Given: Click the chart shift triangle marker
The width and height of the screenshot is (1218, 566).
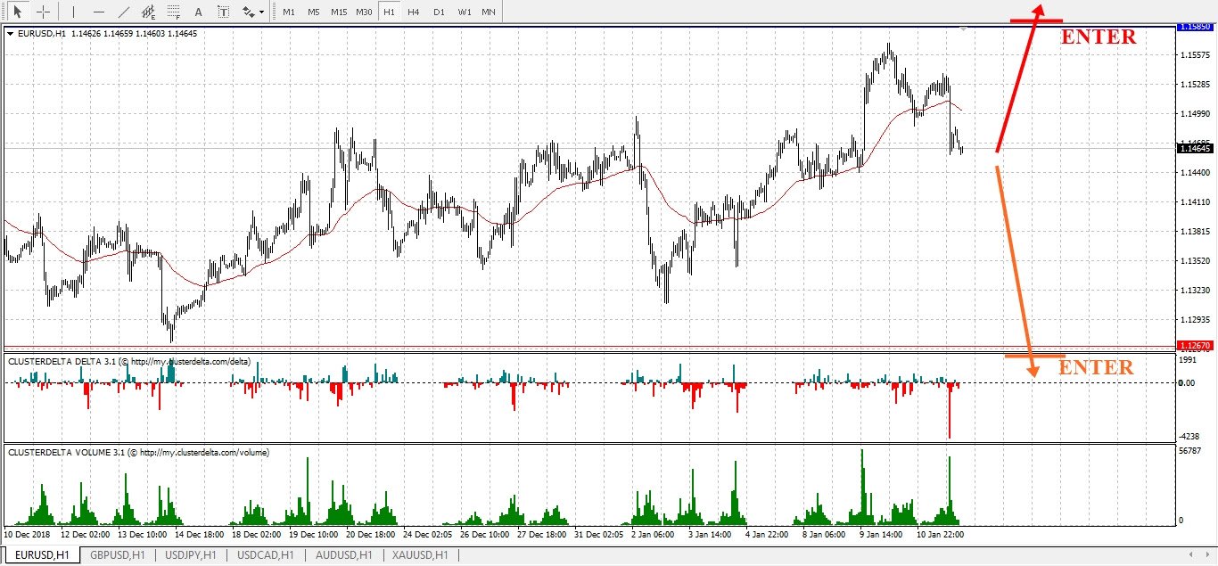Looking at the screenshot, I should click(x=963, y=29).
